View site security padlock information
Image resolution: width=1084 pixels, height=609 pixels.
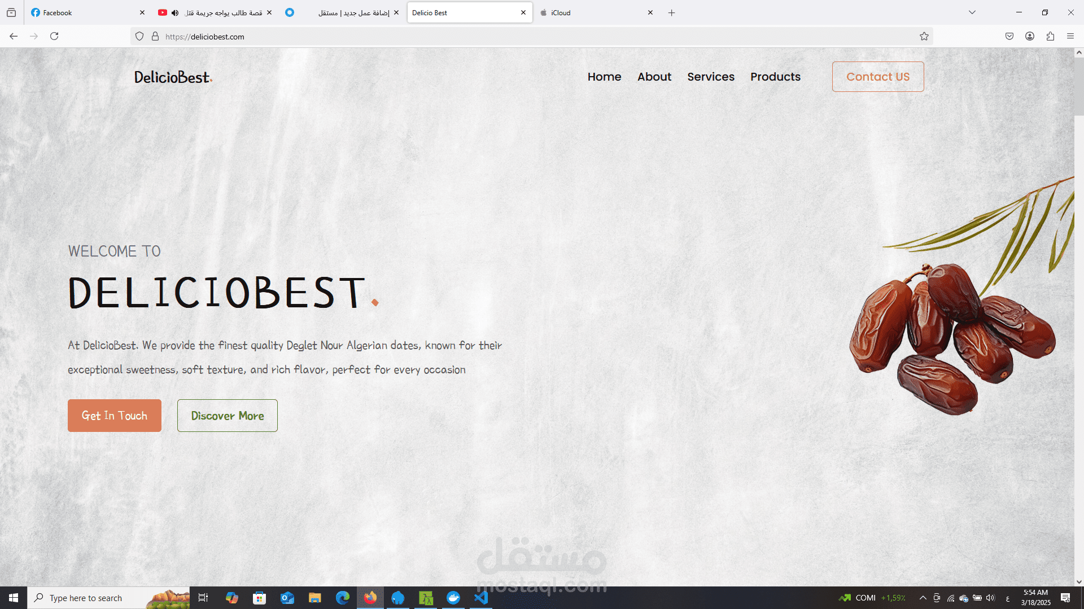pos(155,37)
